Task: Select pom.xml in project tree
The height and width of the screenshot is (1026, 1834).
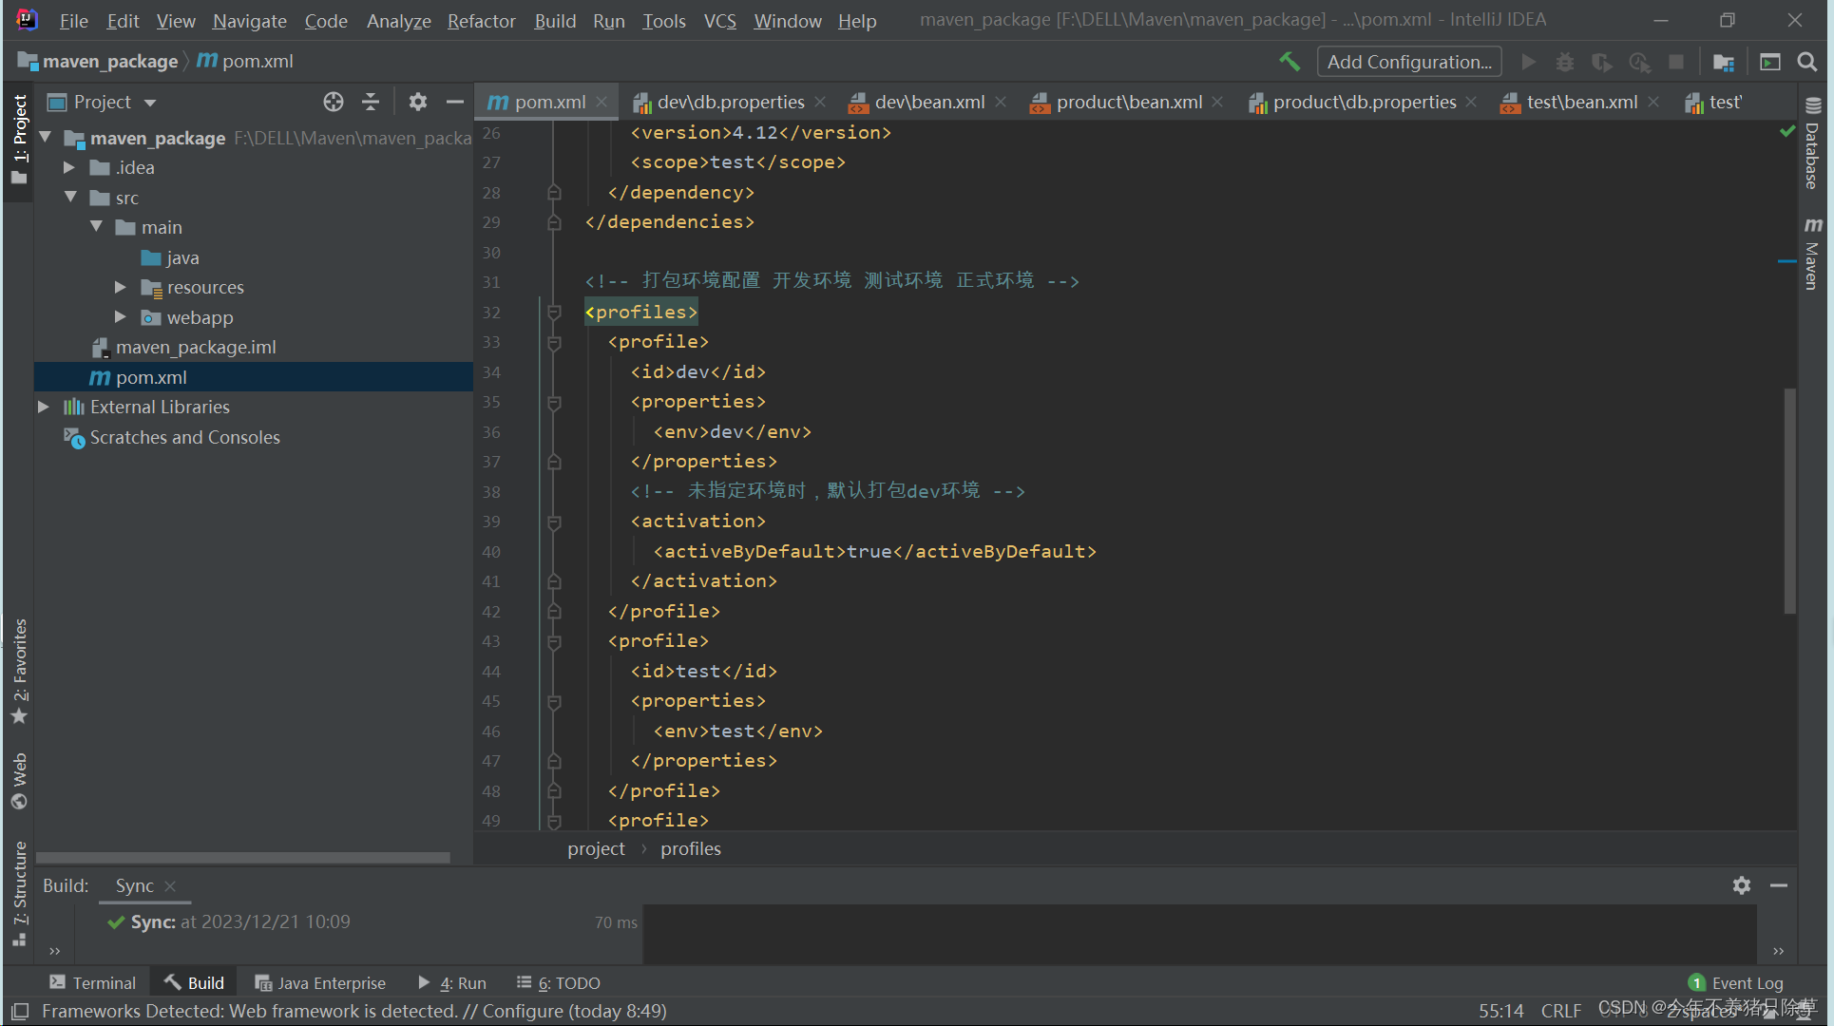Action: coord(254,377)
